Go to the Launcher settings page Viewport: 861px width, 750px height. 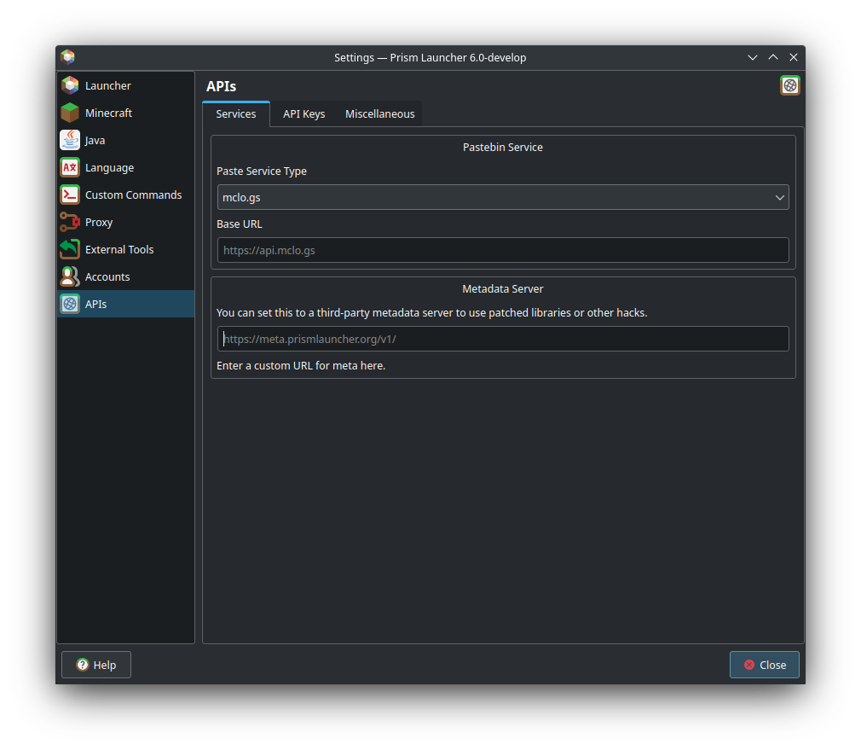click(126, 85)
